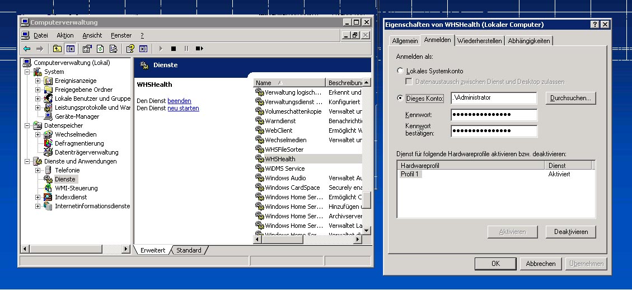Click the Forward arrow toolbar icon
This screenshot has height=290, width=632.
click(40, 49)
